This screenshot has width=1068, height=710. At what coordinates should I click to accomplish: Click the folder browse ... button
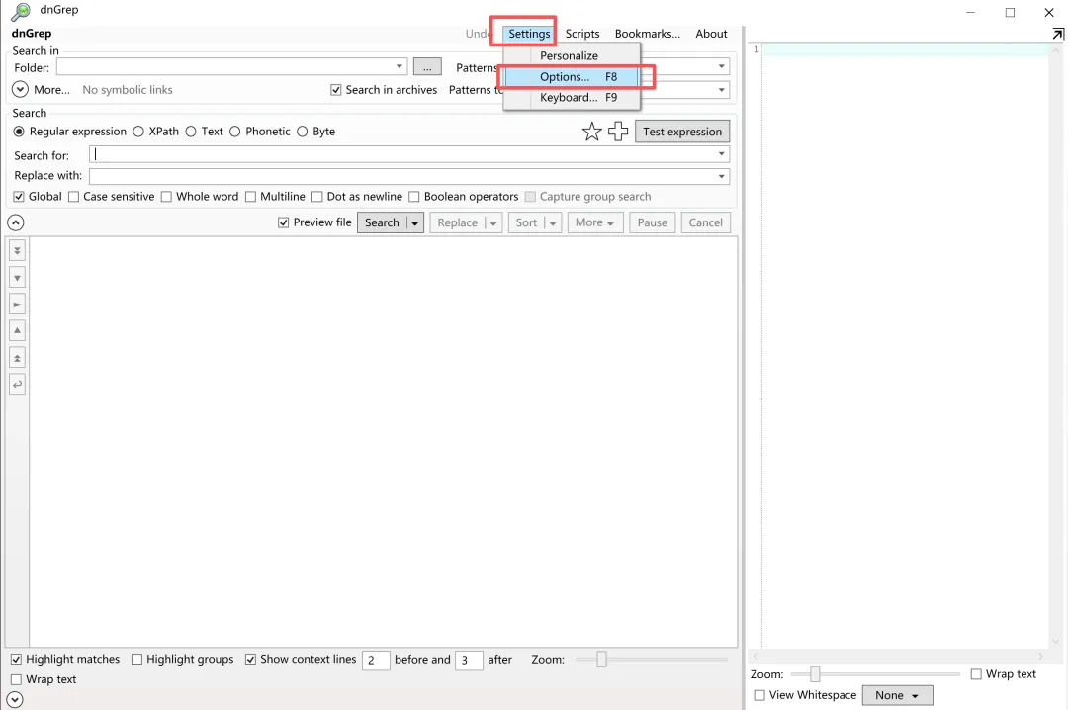point(427,67)
